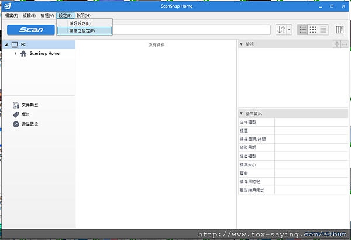
Task: Select the 標籤 tags entry
Action: (x=26, y=114)
